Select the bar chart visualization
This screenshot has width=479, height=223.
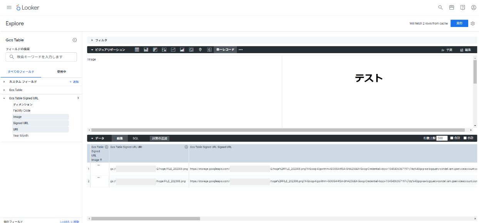(x=146, y=49)
